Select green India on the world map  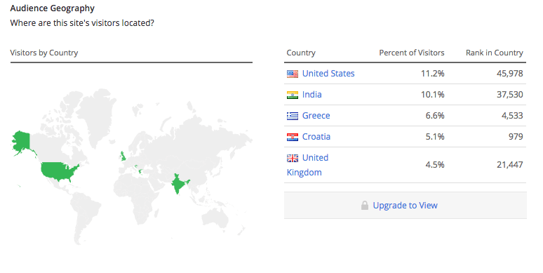[x=178, y=182]
